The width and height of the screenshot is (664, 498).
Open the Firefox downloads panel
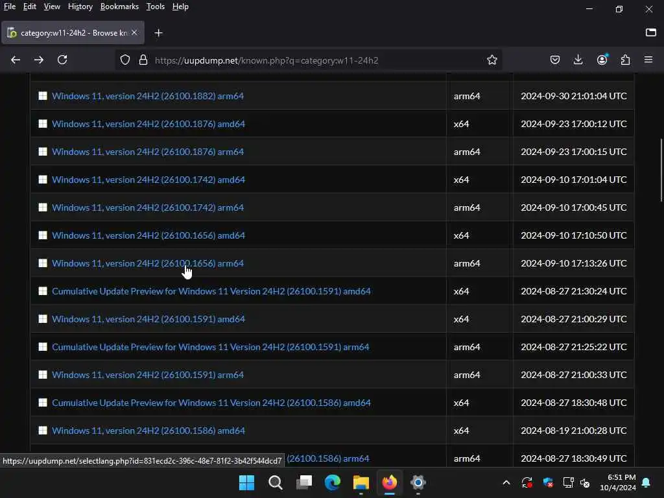[578, 60]
